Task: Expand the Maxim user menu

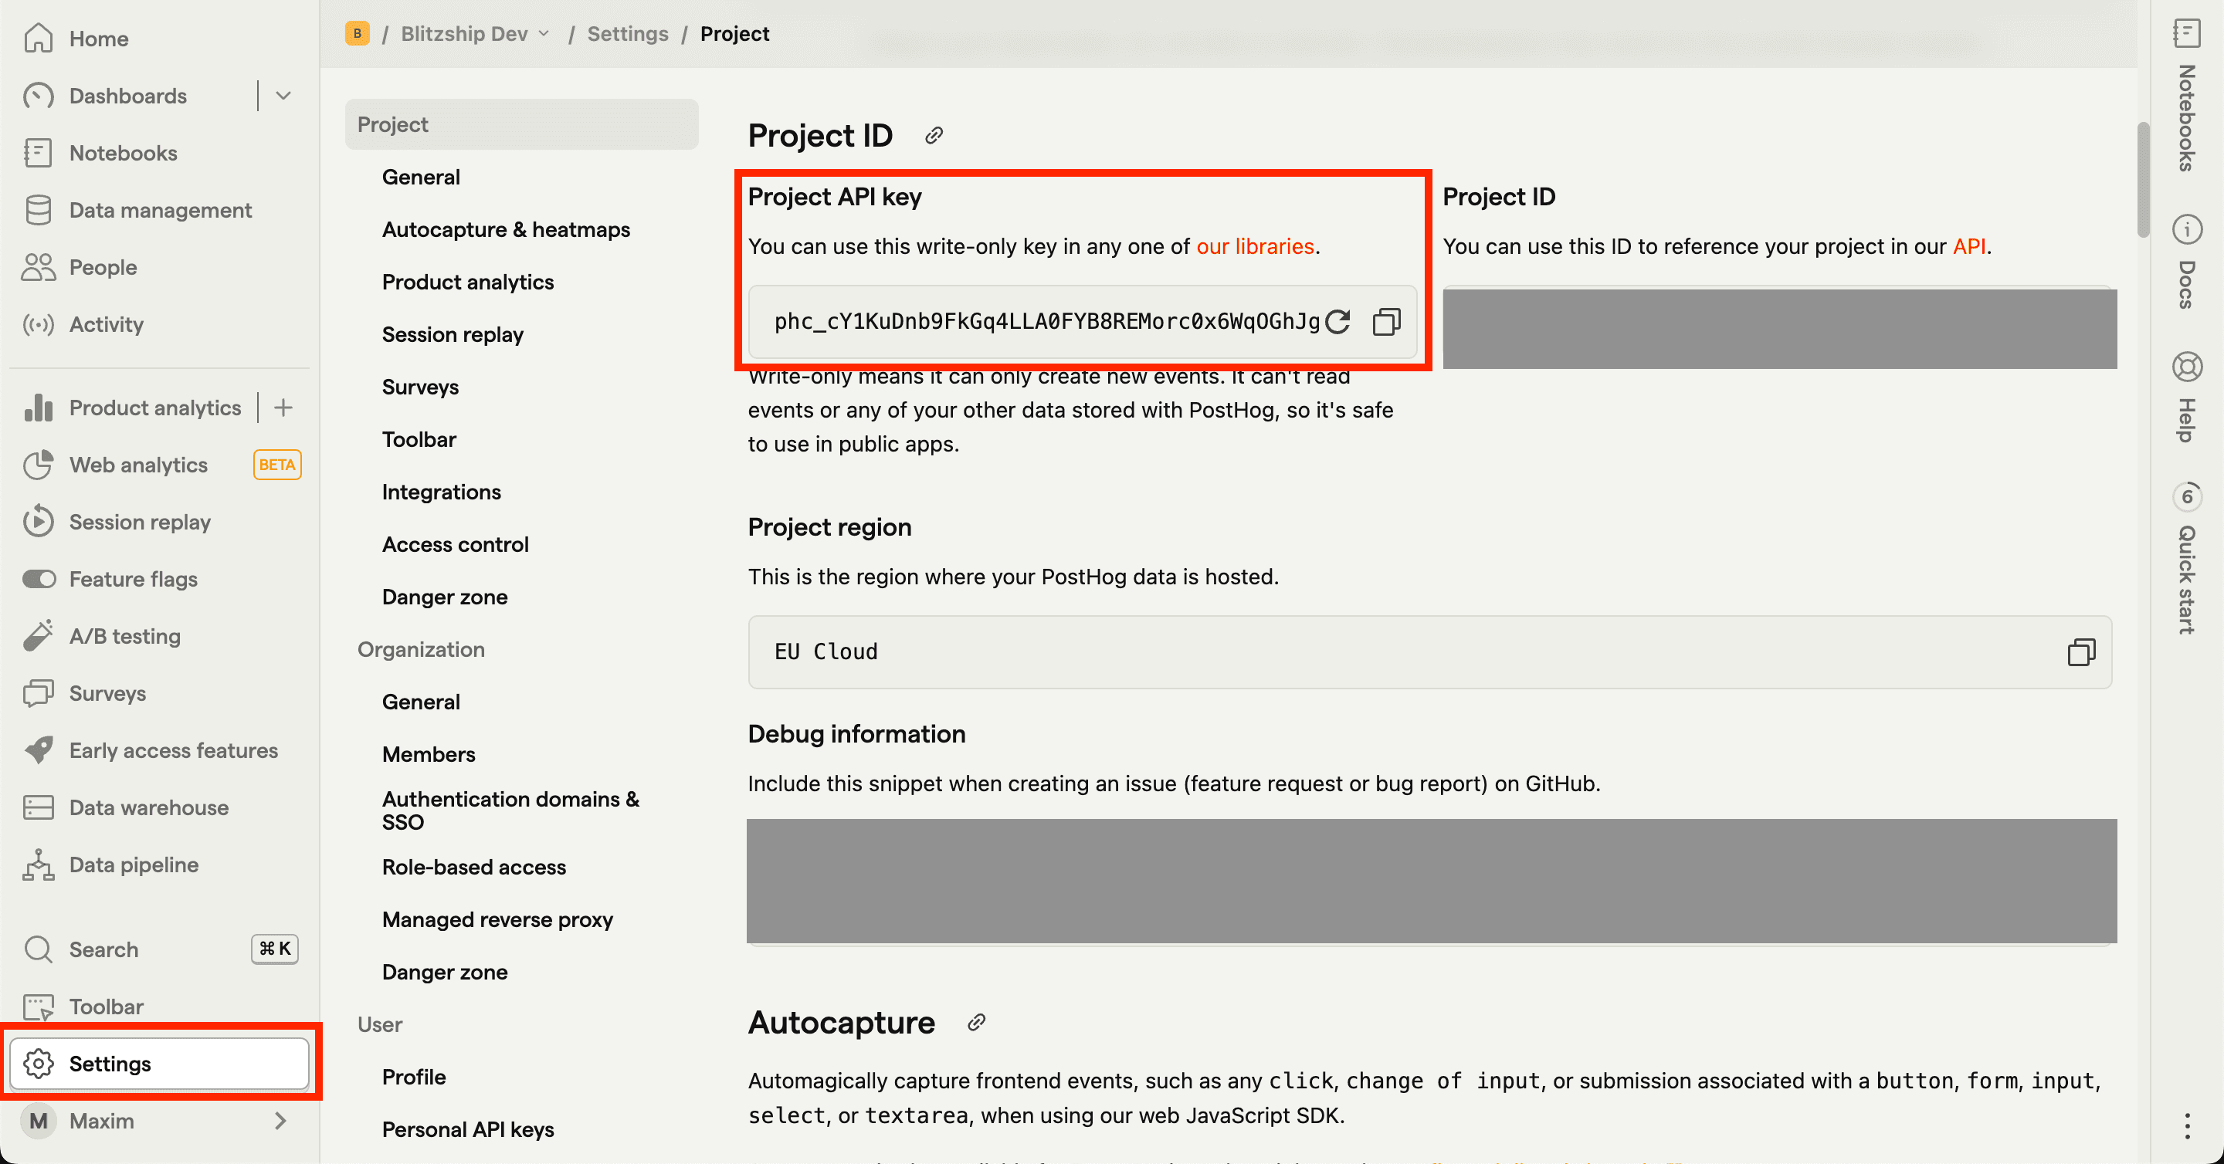Action: [x=159, y=1121]
